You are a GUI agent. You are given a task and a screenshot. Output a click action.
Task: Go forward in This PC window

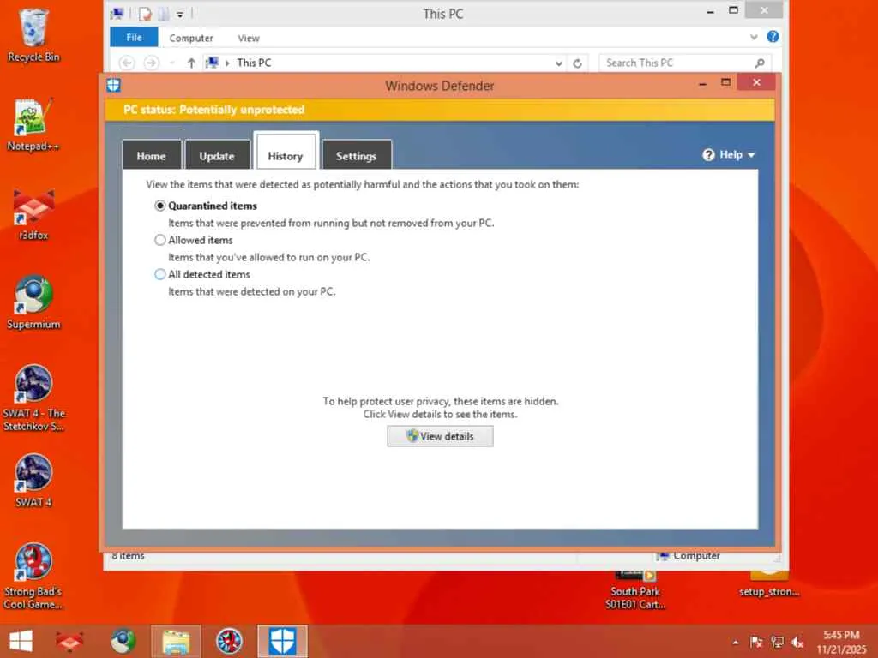pos(151,63)
